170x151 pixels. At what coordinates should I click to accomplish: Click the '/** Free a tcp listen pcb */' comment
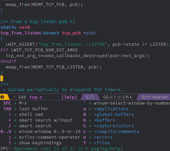[x=38, y=22]
